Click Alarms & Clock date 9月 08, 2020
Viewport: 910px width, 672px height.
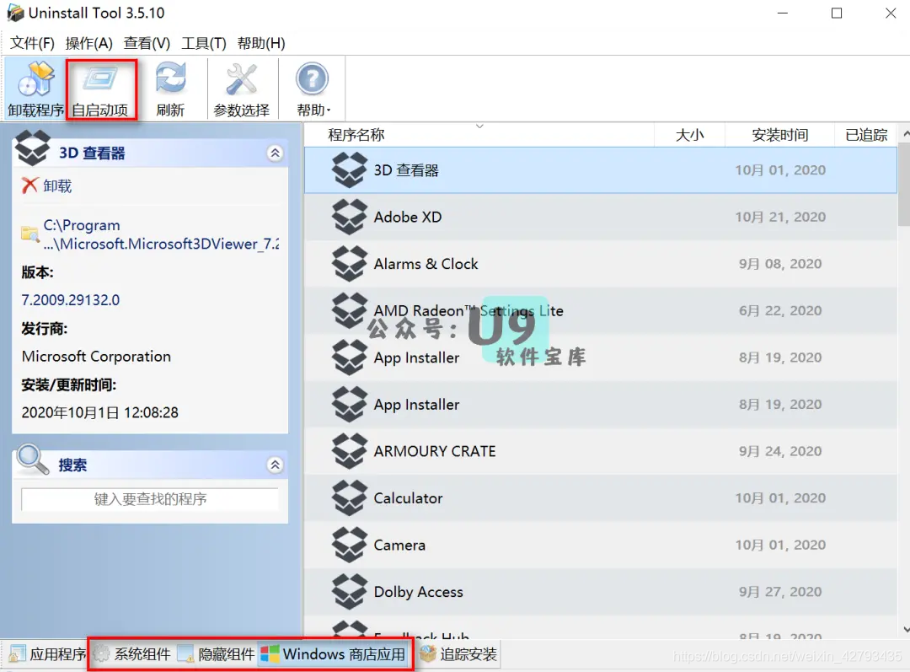780,264
